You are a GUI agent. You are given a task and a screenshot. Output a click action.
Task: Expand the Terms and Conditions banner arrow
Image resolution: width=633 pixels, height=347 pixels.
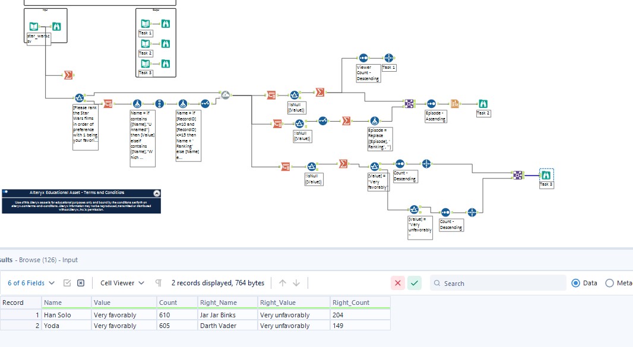pyautogui.click(x=156, y=192)
